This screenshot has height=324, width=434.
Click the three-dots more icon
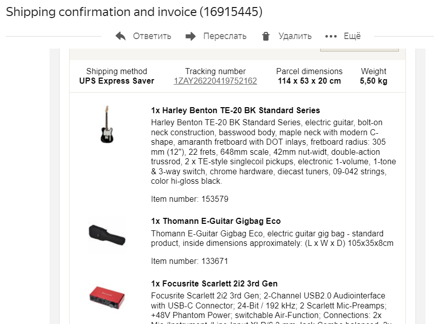pos(331,36)
